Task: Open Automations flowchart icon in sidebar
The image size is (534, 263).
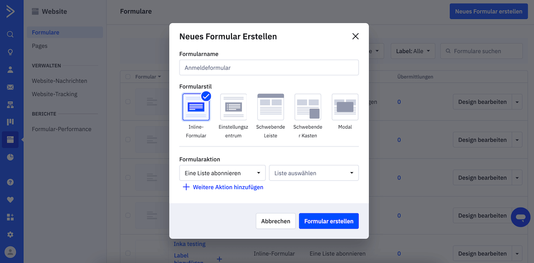Action: point(10,105)
